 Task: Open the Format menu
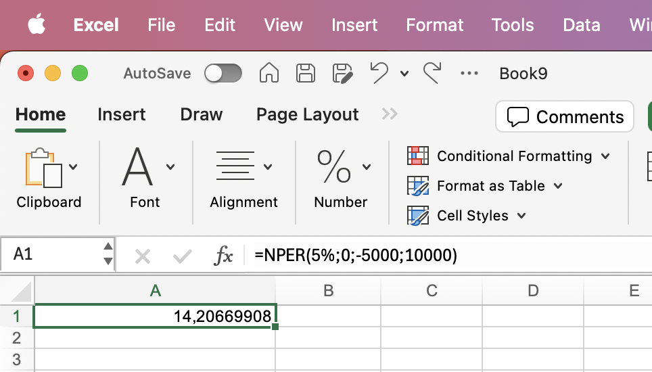434,25
